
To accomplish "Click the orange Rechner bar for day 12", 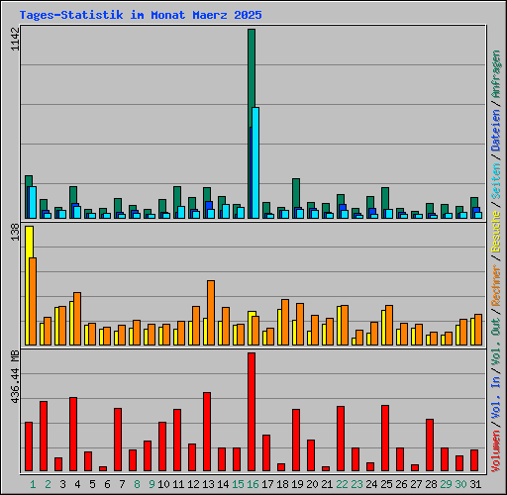I will pyautogui.click(x=196, y=326).
